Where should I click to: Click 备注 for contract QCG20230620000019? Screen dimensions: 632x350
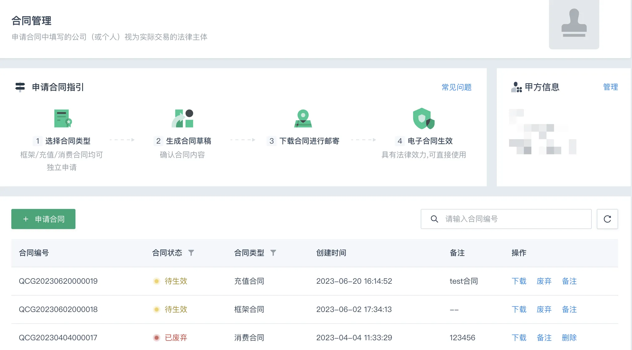tap(569, 281)
